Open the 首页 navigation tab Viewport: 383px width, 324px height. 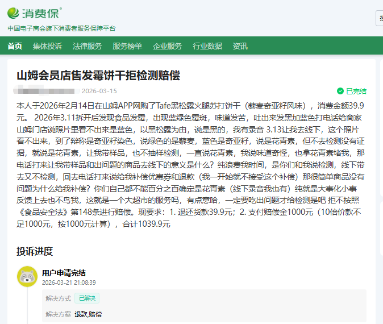point(15,46)
